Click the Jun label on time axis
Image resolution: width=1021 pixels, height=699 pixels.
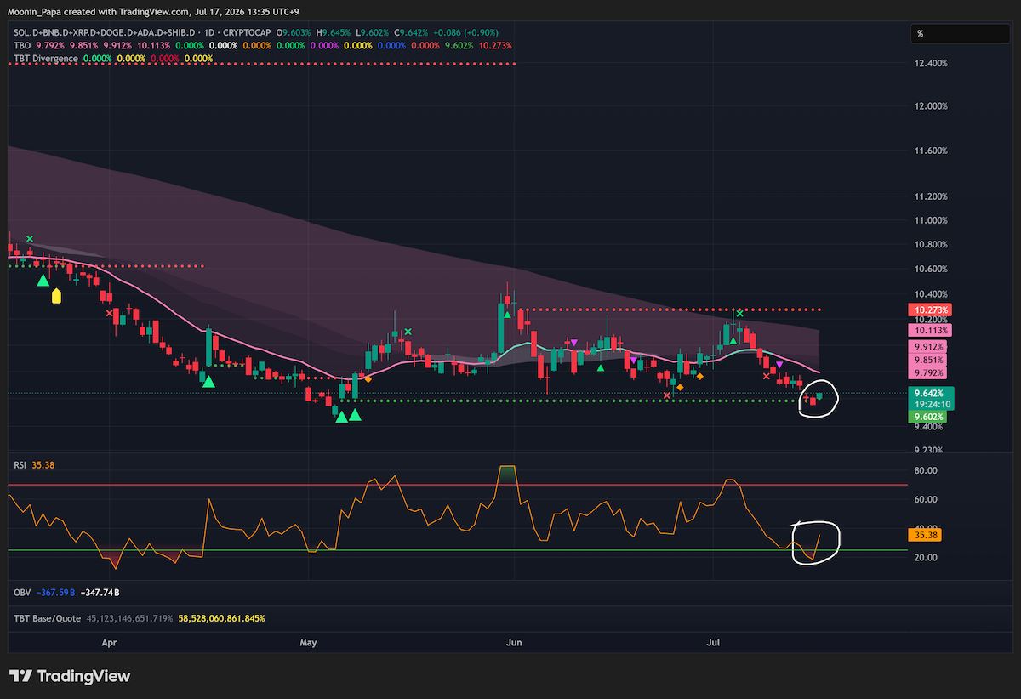click(x=513, y=645)
